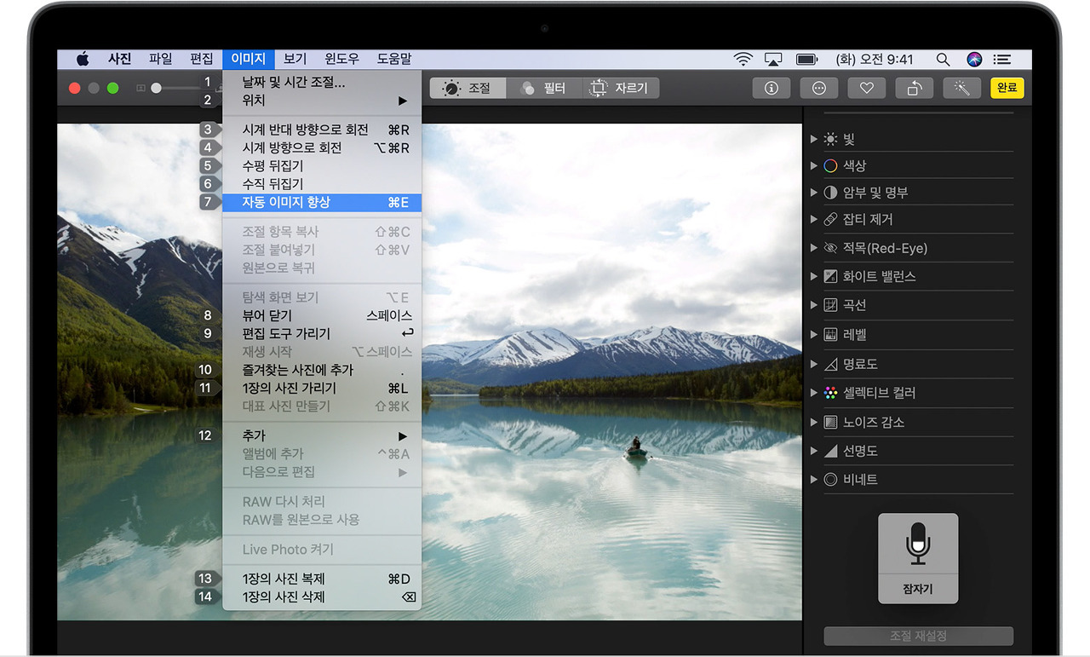1090x657 pixels.
Task: Click the 조절 재설정 button
Action: pos(918,636)
